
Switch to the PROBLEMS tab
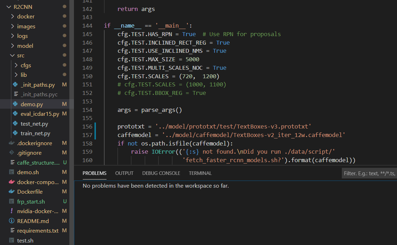pos(94,173)
